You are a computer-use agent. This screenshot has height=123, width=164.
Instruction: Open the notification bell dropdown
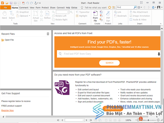click(x=154, y=7)
